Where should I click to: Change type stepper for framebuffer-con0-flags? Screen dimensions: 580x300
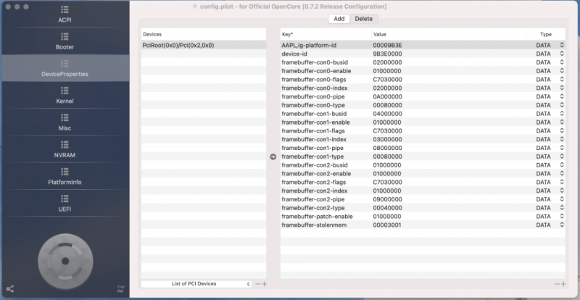(562, 79)
